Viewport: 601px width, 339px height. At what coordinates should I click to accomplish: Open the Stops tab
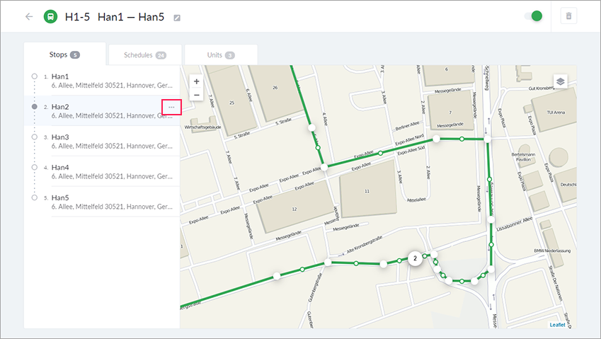point(65,54)
